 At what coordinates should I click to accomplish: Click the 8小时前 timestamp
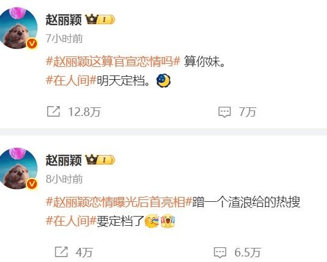(64, 179)
